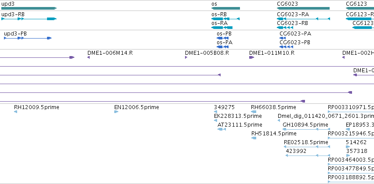The width and height of the screenshot is (374, 184).
Task: Click the DME1-005B08.R label text
Action: (207, 53)
